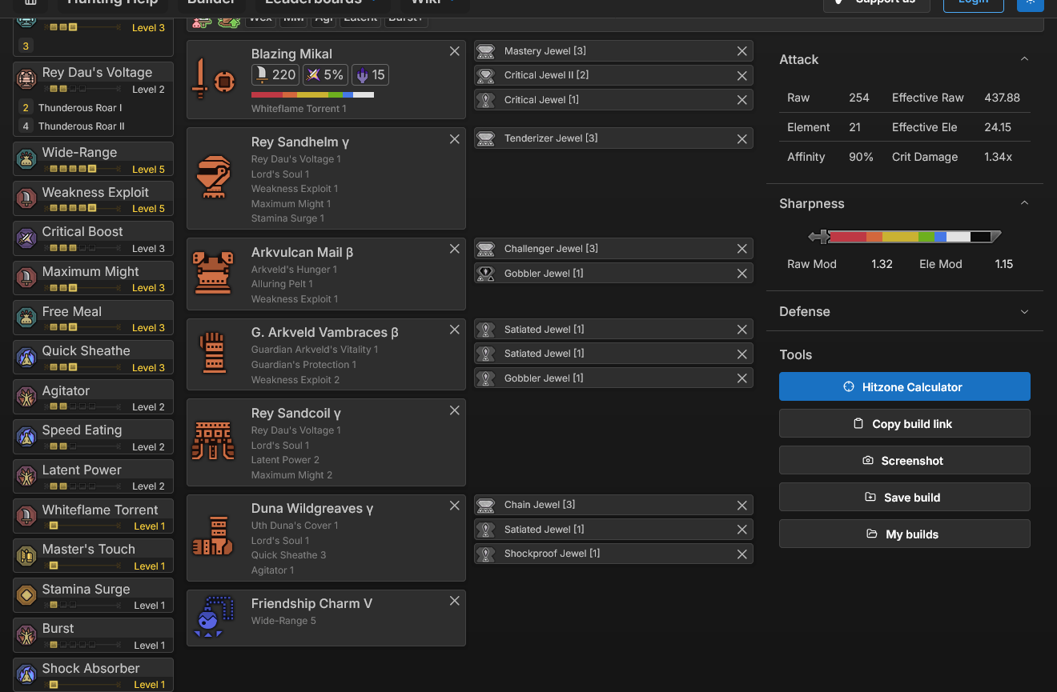Click the Latent Power skill icon
This screenshot has height=692, width=1057.
[26, 477]
